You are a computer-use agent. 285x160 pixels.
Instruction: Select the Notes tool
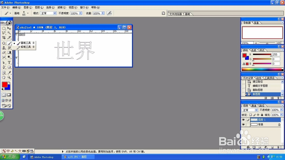pos(4,73)
